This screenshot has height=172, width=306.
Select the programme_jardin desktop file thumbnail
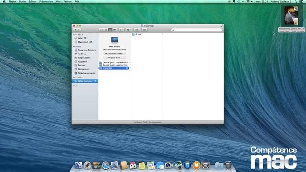(x=291, y=15)
